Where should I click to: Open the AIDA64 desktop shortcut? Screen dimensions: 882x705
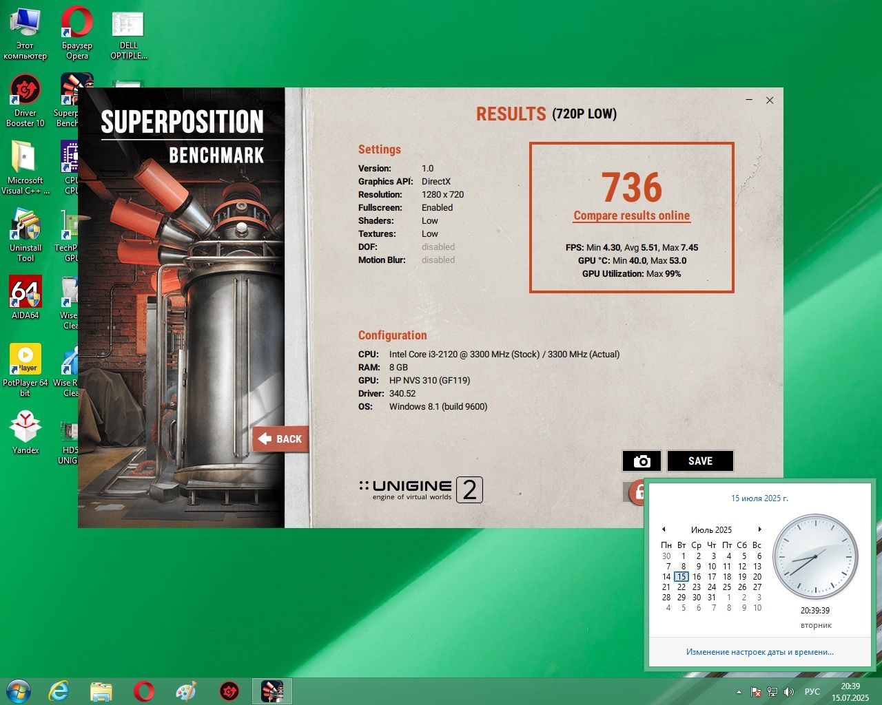click(25, 298)
